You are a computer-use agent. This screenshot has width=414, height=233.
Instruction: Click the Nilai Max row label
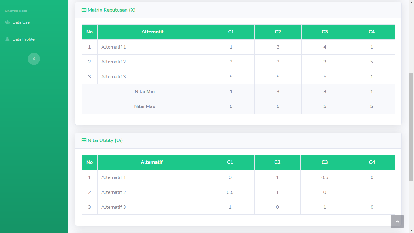pos(145,106)
